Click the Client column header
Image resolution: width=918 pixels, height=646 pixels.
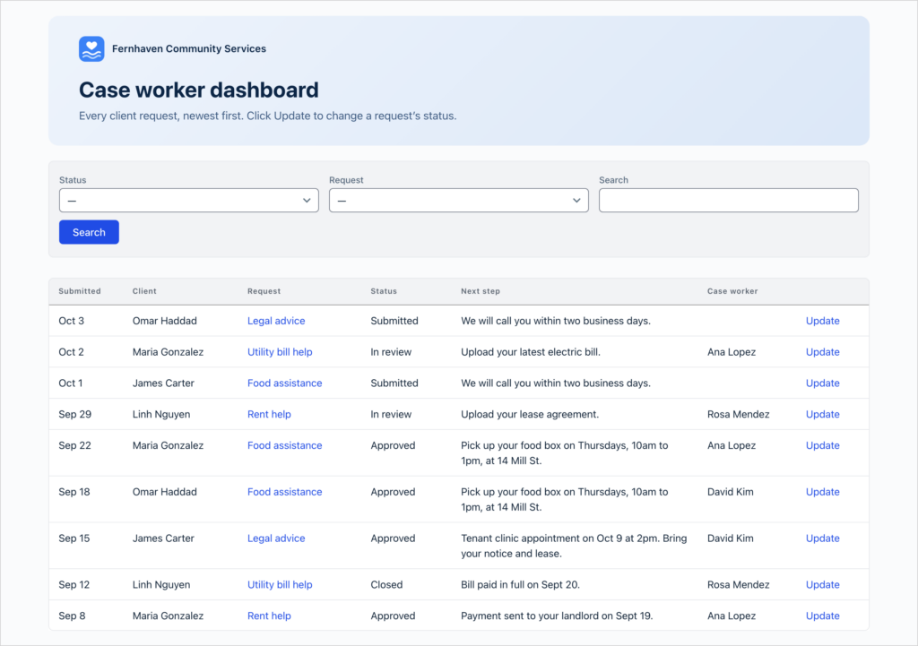pyautogui.click(x=144, y=291)
